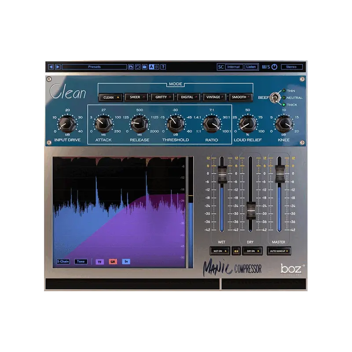
Task: Click the MASTER fader handle
Action: click(279, 174)
